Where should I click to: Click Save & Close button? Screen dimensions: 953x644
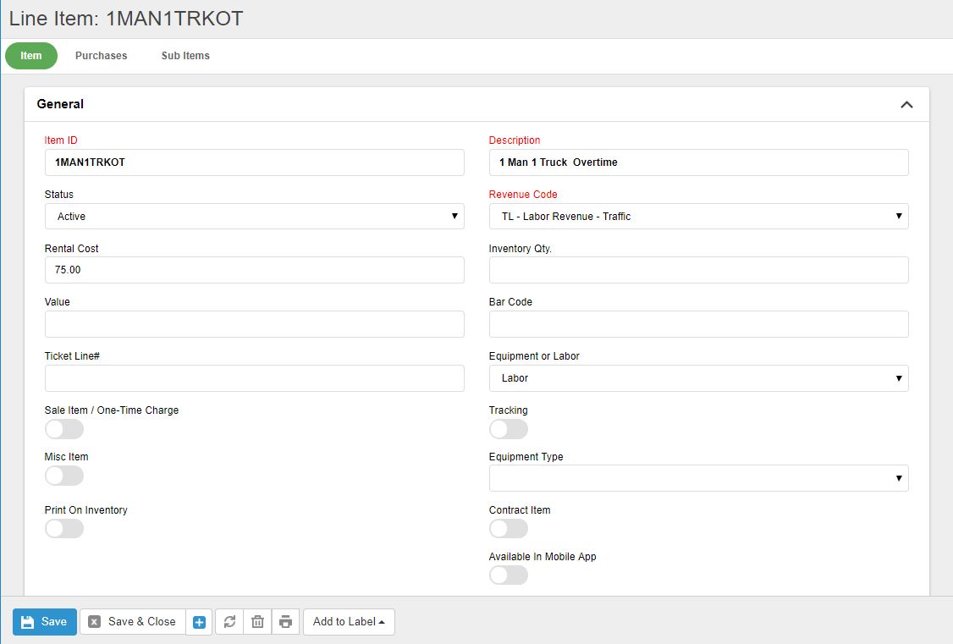coord(132,622)
